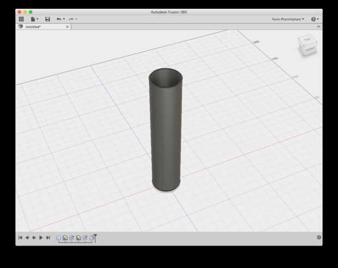
Task: Click the TOP face of the ViewCube
Action: coord(307,40)
